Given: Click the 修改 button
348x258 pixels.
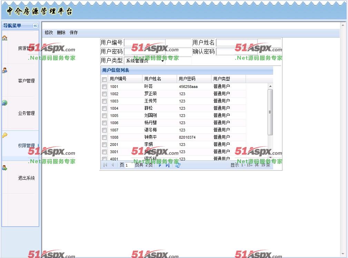Looking at the screenshot, I should (49, 33).
